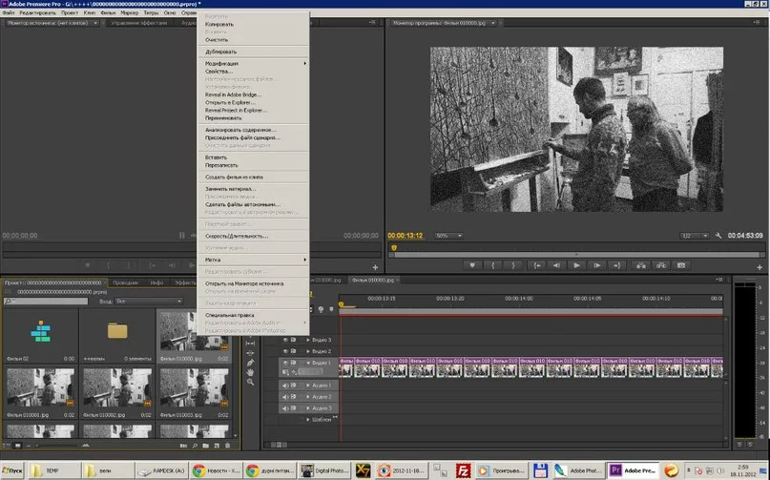770x480 pixels.
Task: Open the 1/2 playback resolution dropdown
Action: pos(694,236)
